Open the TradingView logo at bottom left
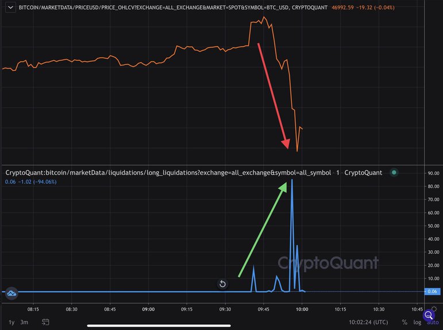The height and width of the screenshot is (330, 443). point(11,293)
